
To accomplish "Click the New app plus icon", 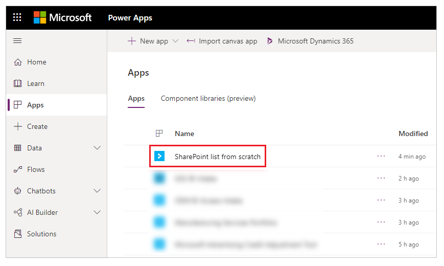I will [x=132, y=41].
